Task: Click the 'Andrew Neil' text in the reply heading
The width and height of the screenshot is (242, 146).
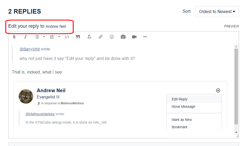Action: [56, 26]
